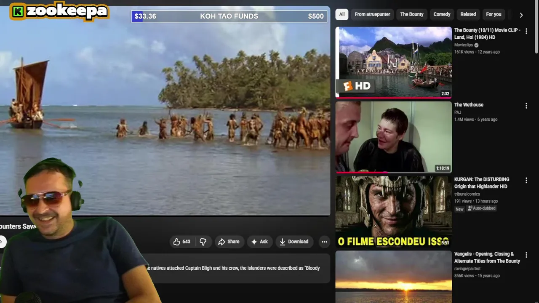The image size is (539, 303).
Task: Open the Share dialog
Action: click(229, 242)
